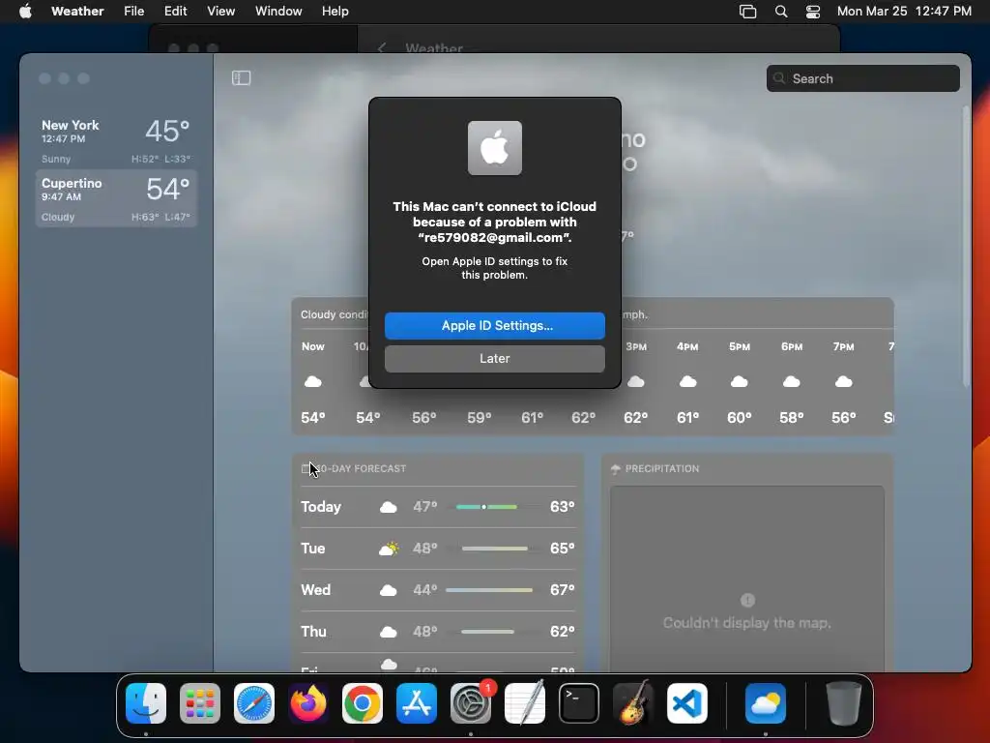Click the Weather window vertical scrollbar

(x=966, y=247)
